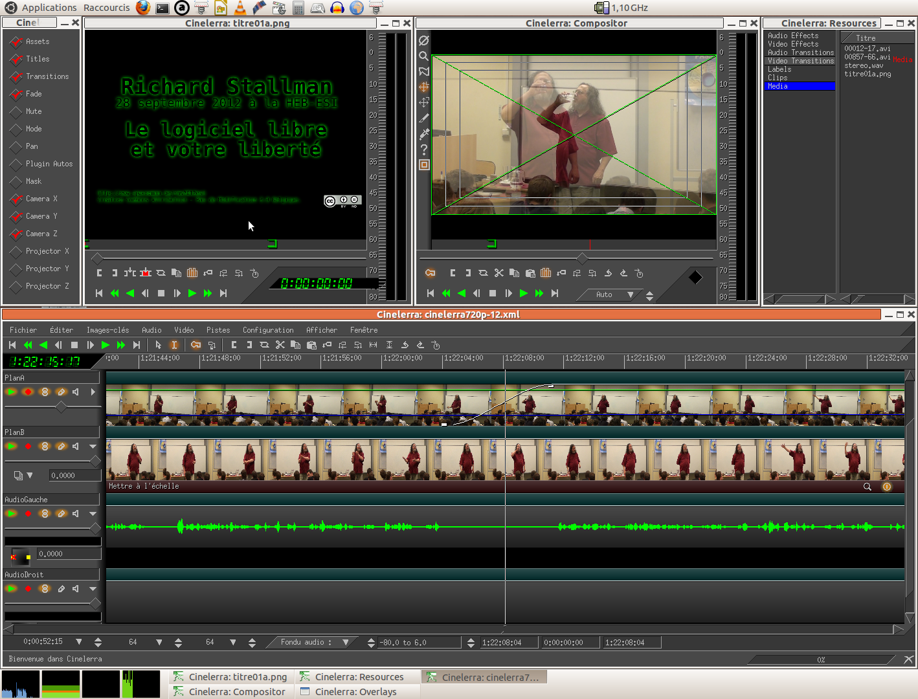The image size is (918, 699).
Task: Click the scissors cut icon in timeline toolbar
Action: pyautogui.click(x=280, y=345)
